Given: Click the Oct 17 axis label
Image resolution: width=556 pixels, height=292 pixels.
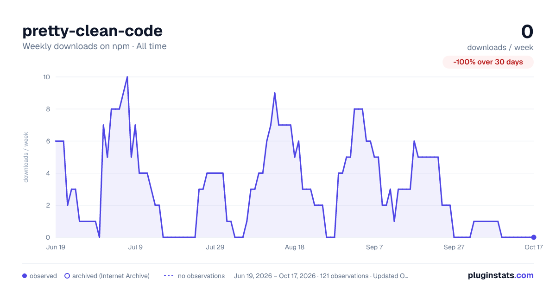Looking at the screenshot, I should [x=534, y=248].
